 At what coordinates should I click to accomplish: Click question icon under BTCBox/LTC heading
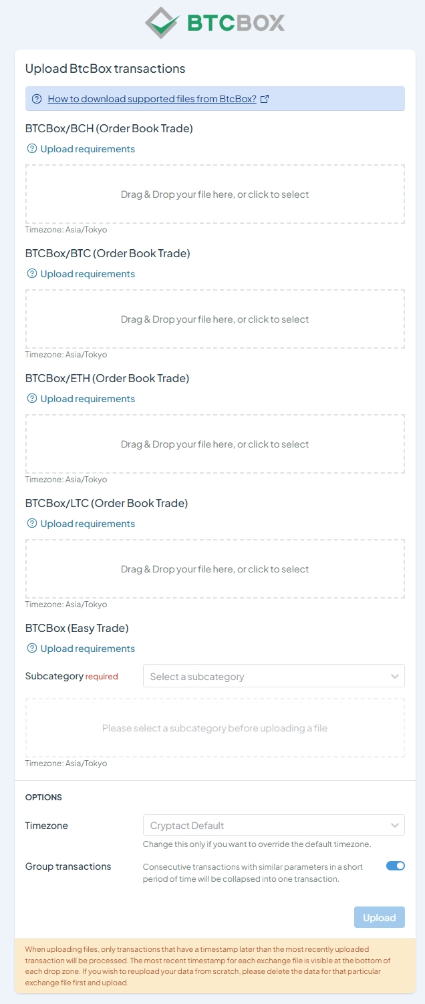tap(32, 524)
